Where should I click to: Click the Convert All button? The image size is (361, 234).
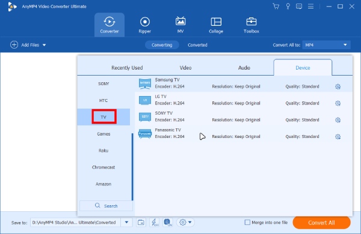tap(321, 223)
